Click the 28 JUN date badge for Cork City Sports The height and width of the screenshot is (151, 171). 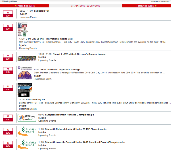pos(8,27)
